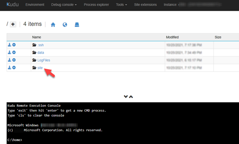Click the root path slash
239x144 pixels.
click(x=7, y=24)
